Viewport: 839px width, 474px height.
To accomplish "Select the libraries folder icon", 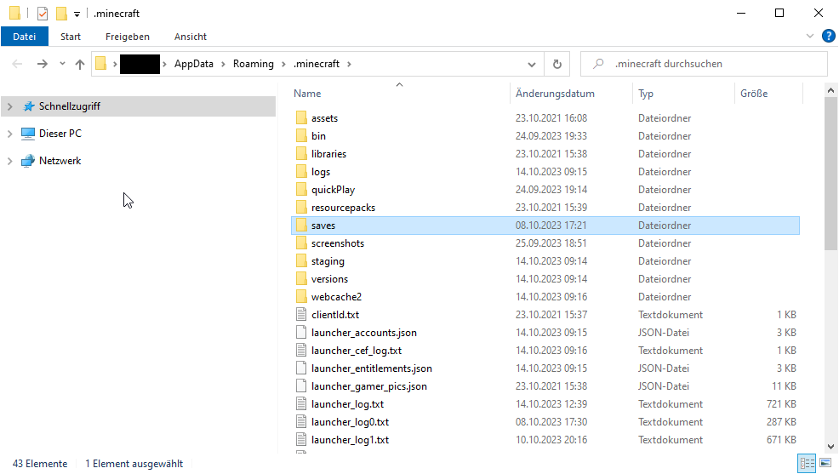I will 301,154.
